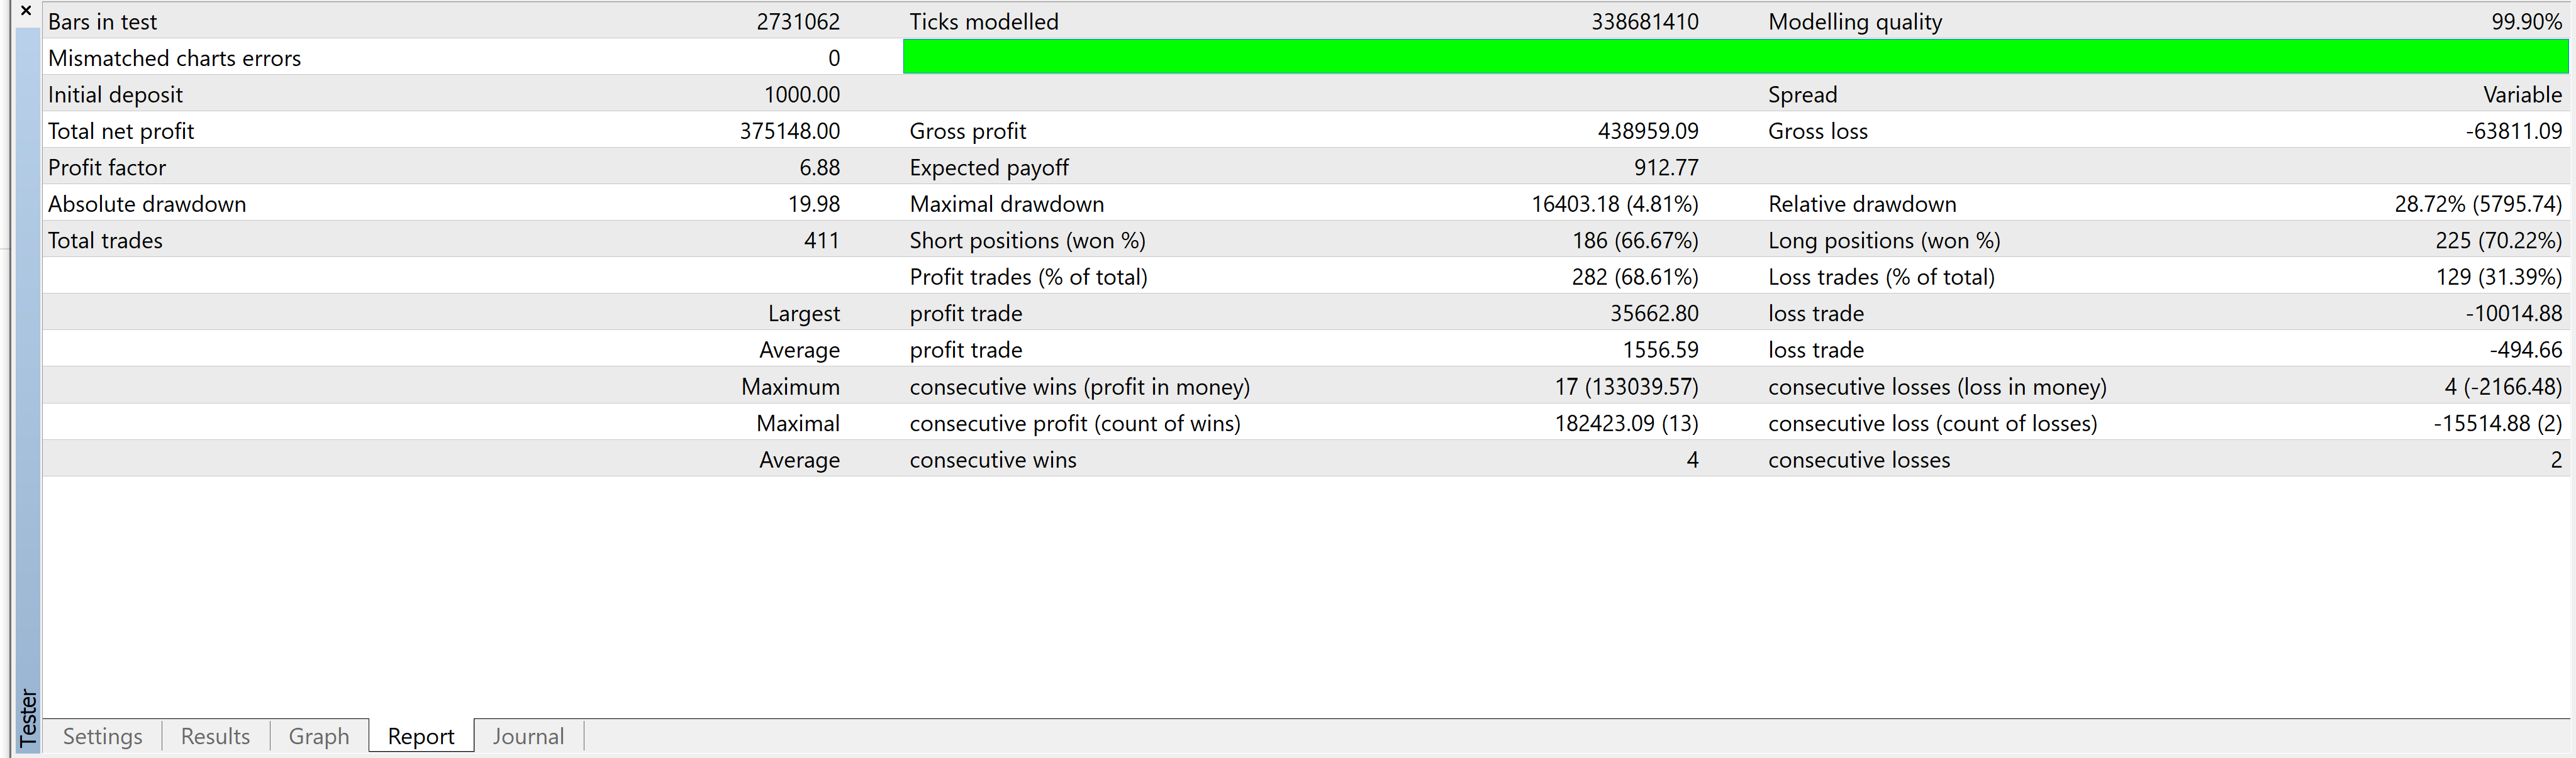
Task: Select the Total trades count
Action: [x=821, y=241]
